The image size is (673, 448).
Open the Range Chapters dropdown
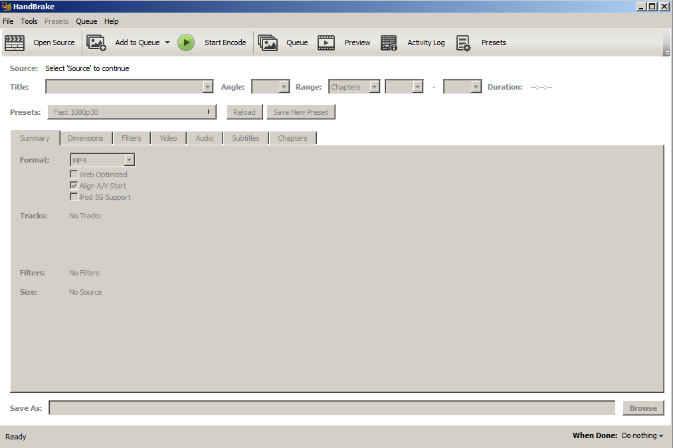pos(354,86)
